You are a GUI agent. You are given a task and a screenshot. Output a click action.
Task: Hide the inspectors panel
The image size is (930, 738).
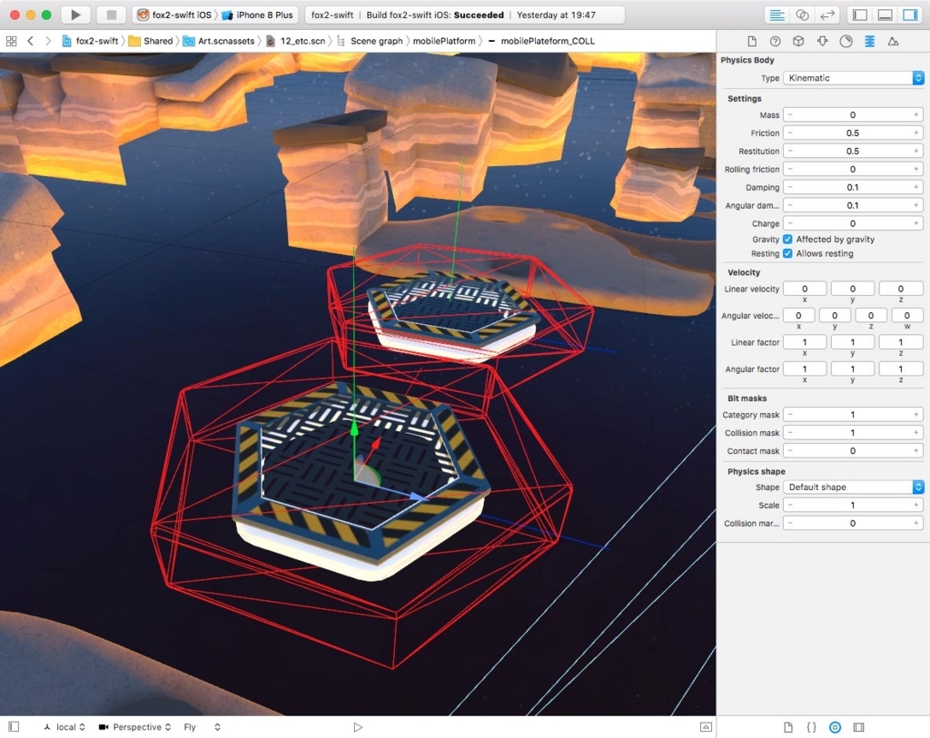(x=910, y=15)
